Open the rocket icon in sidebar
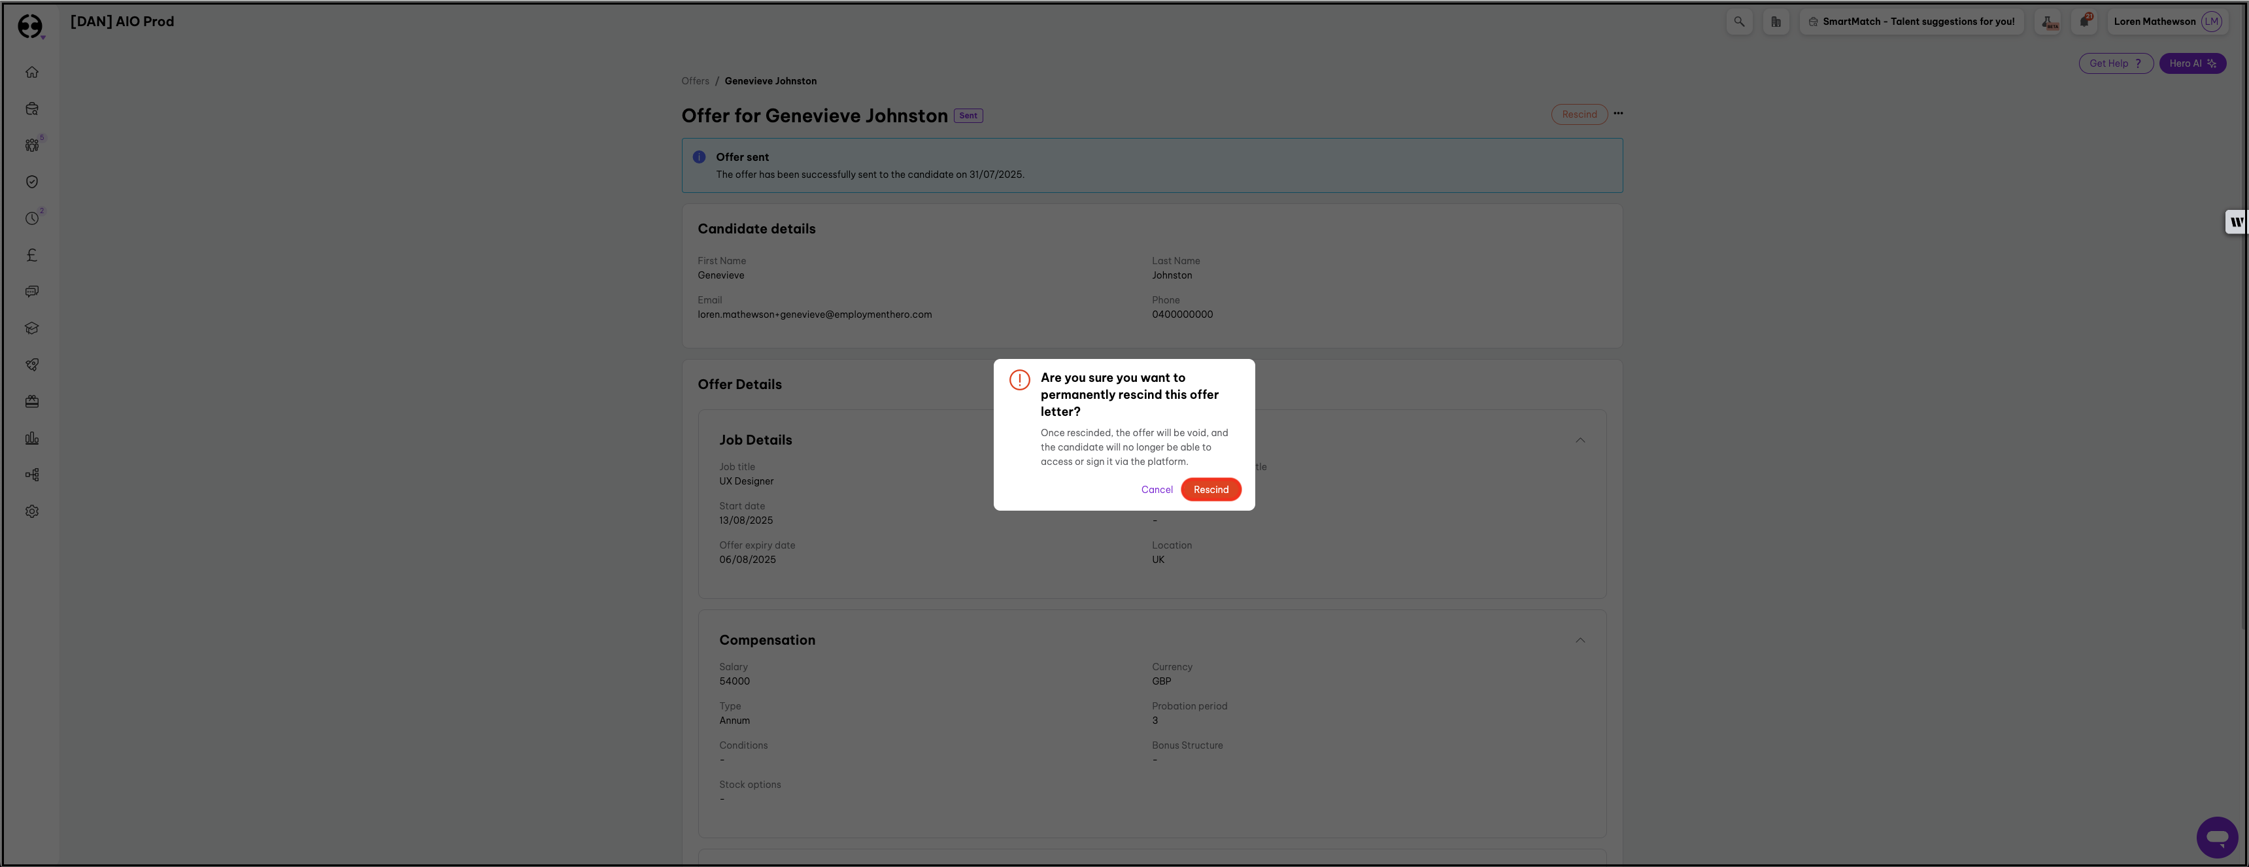This screenshot has height=867, width=2249. [32, 365]
